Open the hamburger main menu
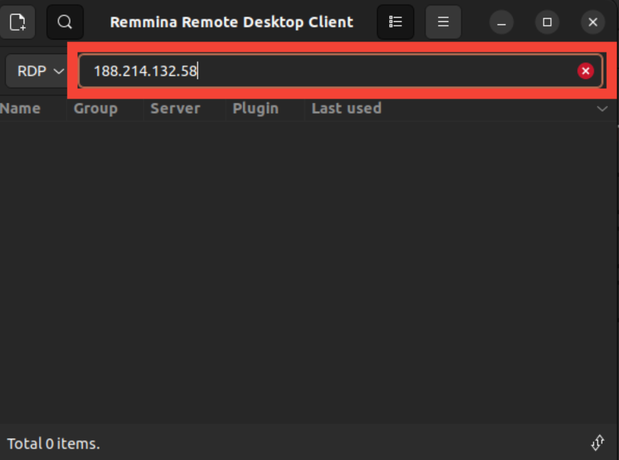The height and width of the screenshot is (460, 619). click(x=443, y=22)
